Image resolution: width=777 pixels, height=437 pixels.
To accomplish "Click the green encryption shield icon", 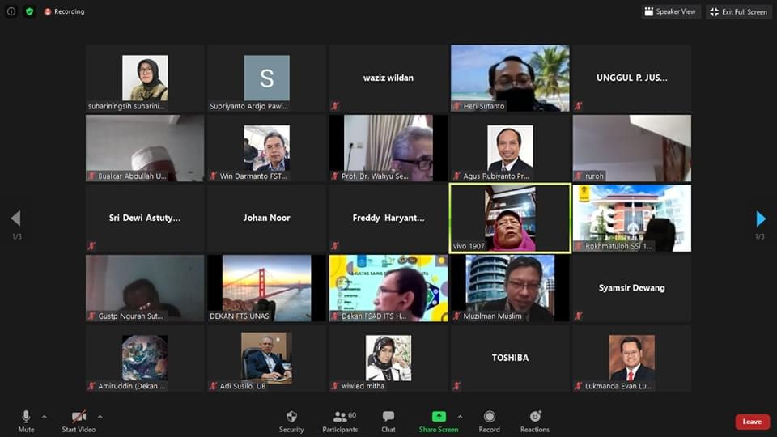I will coord(30,11).
